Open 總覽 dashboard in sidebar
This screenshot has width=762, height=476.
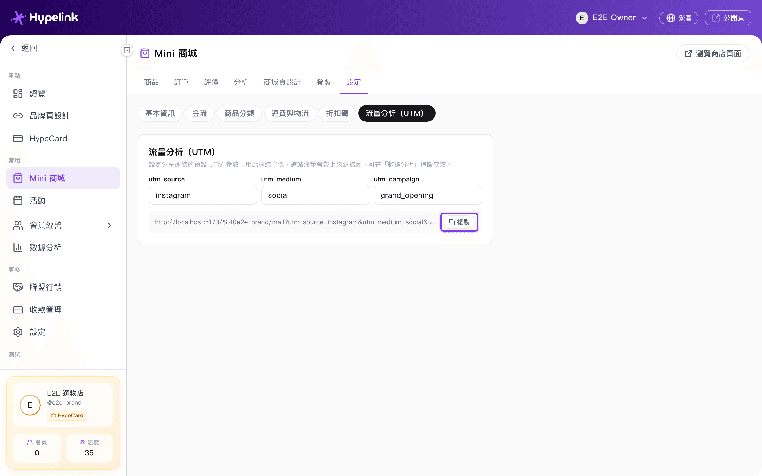pos(63,94)
